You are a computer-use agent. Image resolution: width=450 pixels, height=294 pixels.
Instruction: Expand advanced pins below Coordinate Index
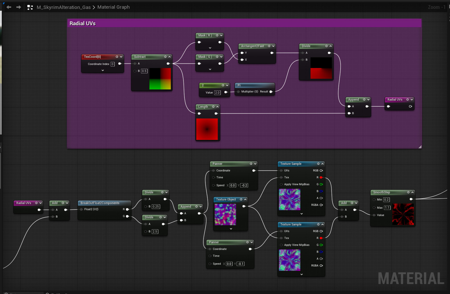click(103, 70)
